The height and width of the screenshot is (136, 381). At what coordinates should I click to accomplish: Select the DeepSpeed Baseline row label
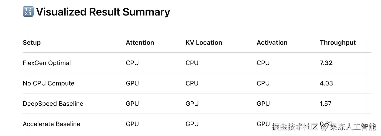pyautogui.click(x=53, y=103)
